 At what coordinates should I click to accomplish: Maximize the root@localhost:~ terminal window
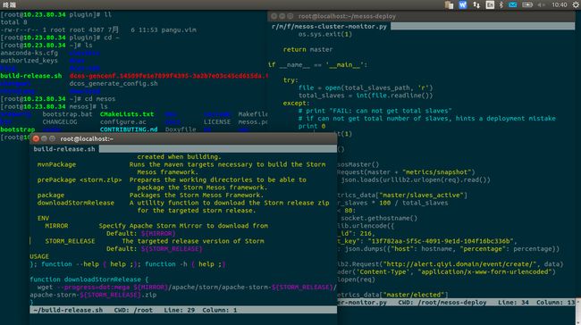(52, 138)
